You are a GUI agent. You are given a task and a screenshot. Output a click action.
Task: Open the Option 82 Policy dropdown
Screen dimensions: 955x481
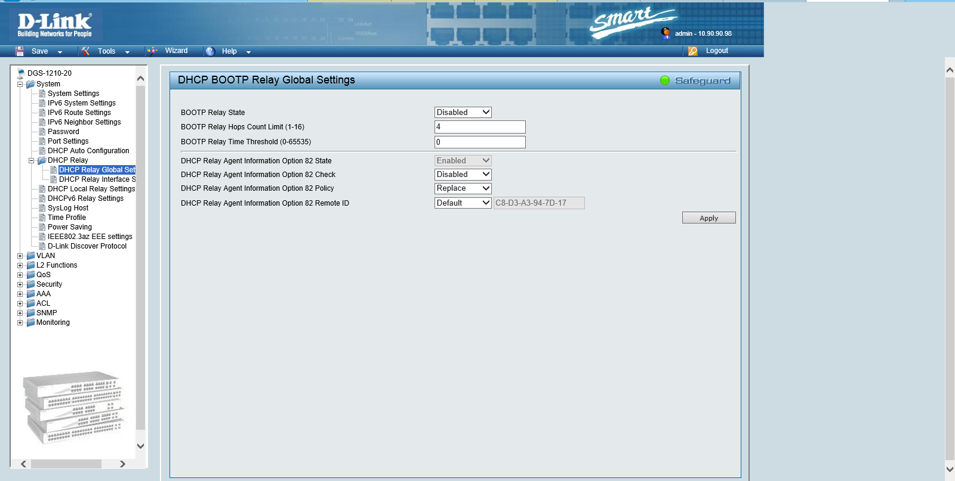(x=463, y=188)
